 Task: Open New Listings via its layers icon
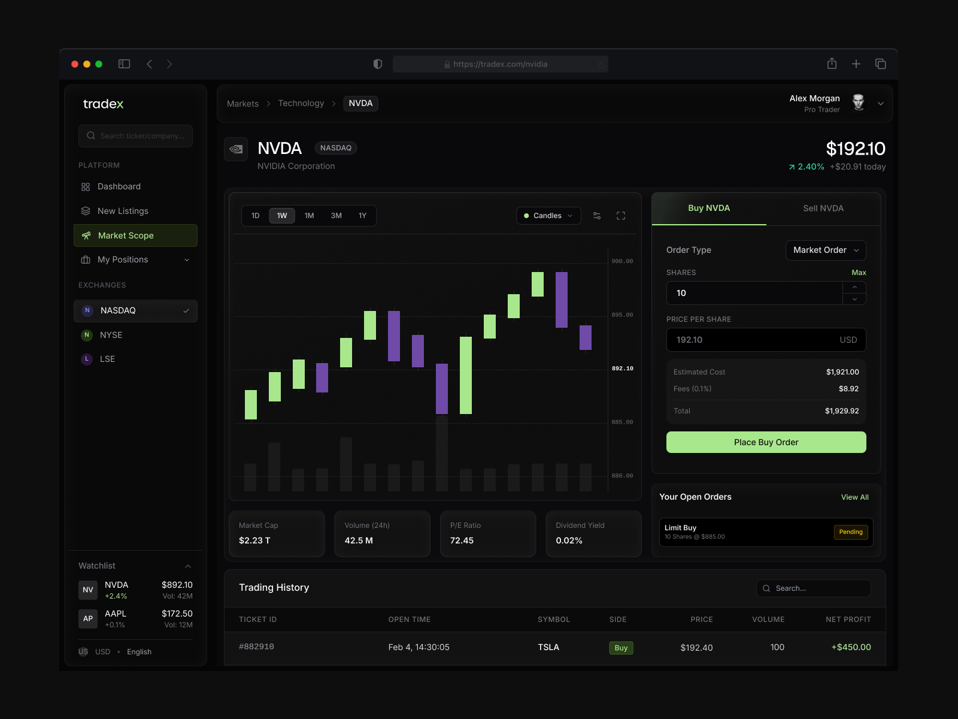click(x=86, y=211)
